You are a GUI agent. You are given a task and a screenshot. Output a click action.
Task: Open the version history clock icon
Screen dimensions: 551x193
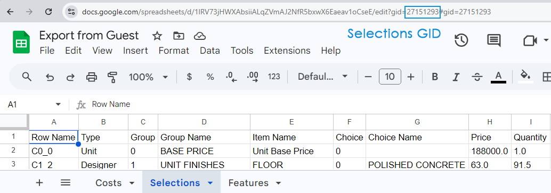(461, 40)
